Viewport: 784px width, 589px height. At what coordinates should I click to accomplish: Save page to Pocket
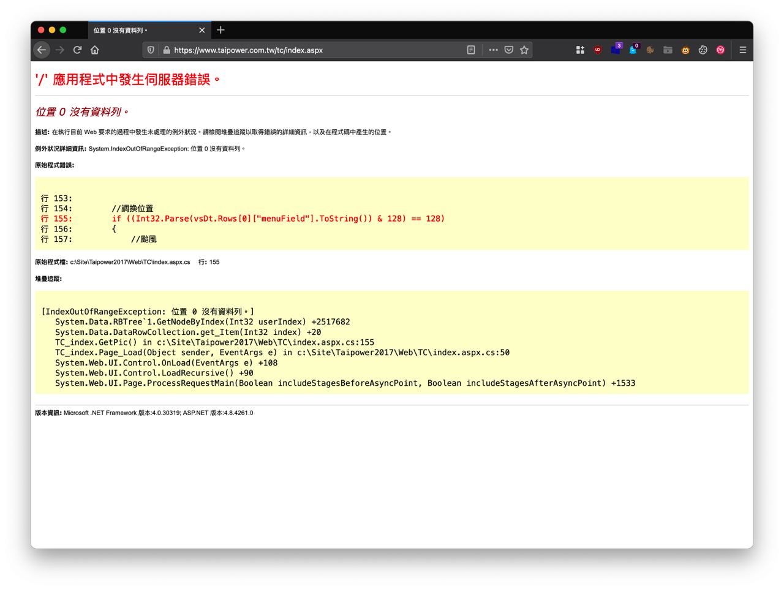pyautogui.click(x=508, y=50)
